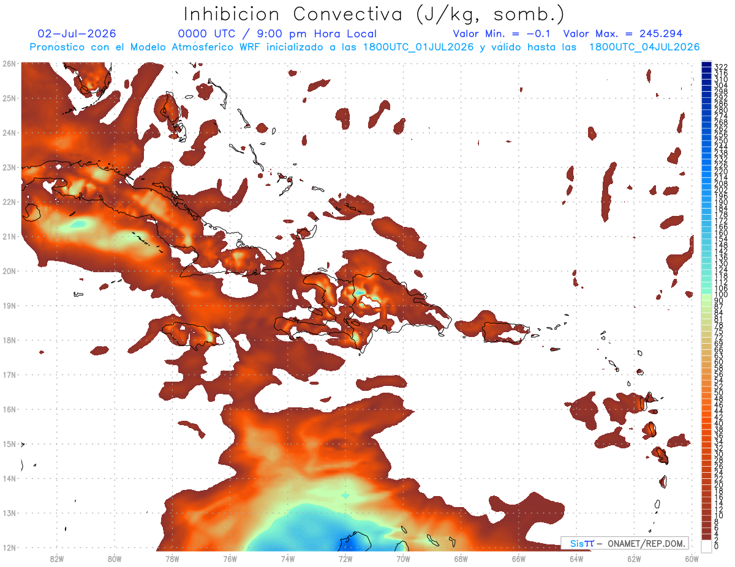The image size is (735, 567).
Task: Click the 66W longitude label
Action: tap(519, 558)
